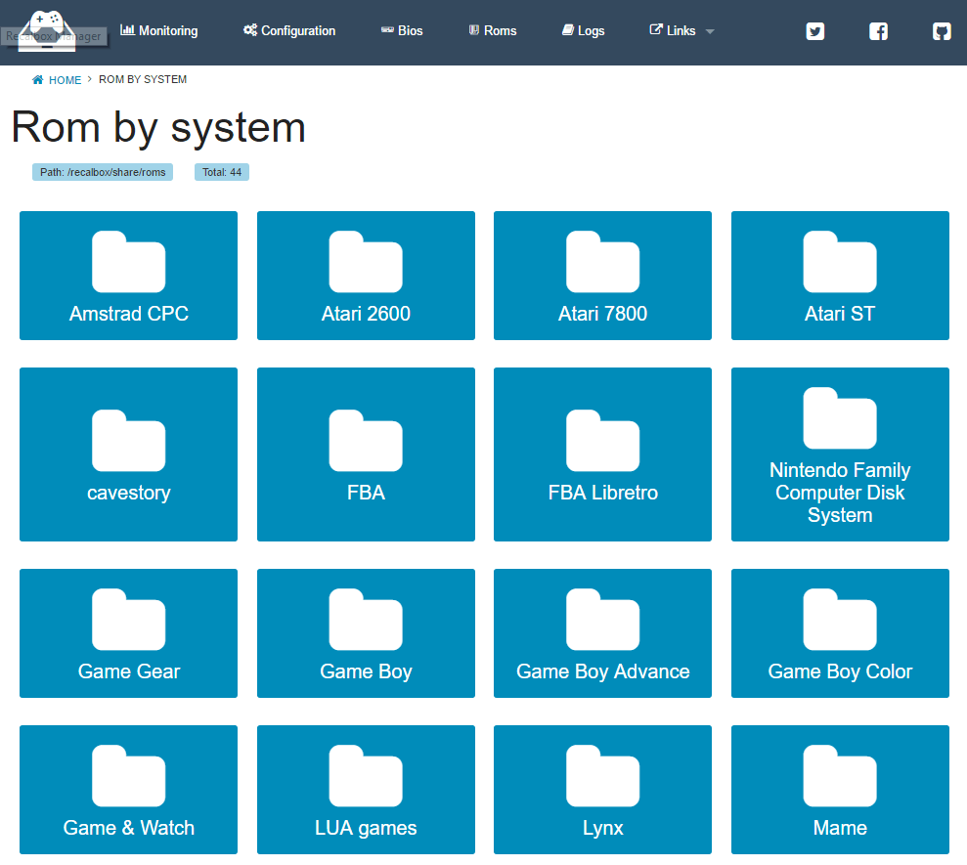Expand the Links dropdown menu

[x=681, y=31]
